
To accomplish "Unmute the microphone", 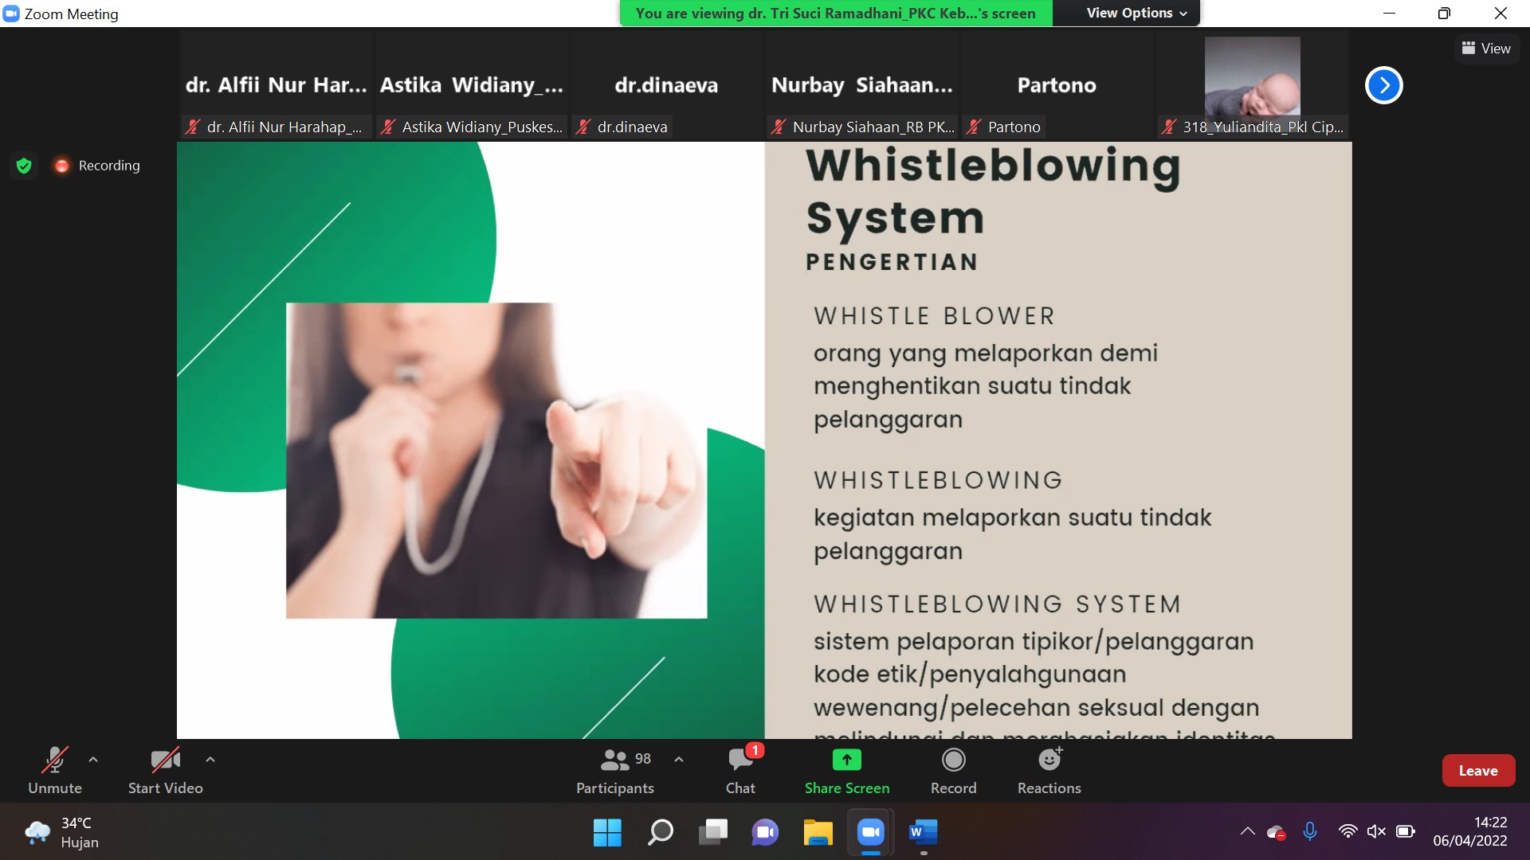I will point(55,770).
